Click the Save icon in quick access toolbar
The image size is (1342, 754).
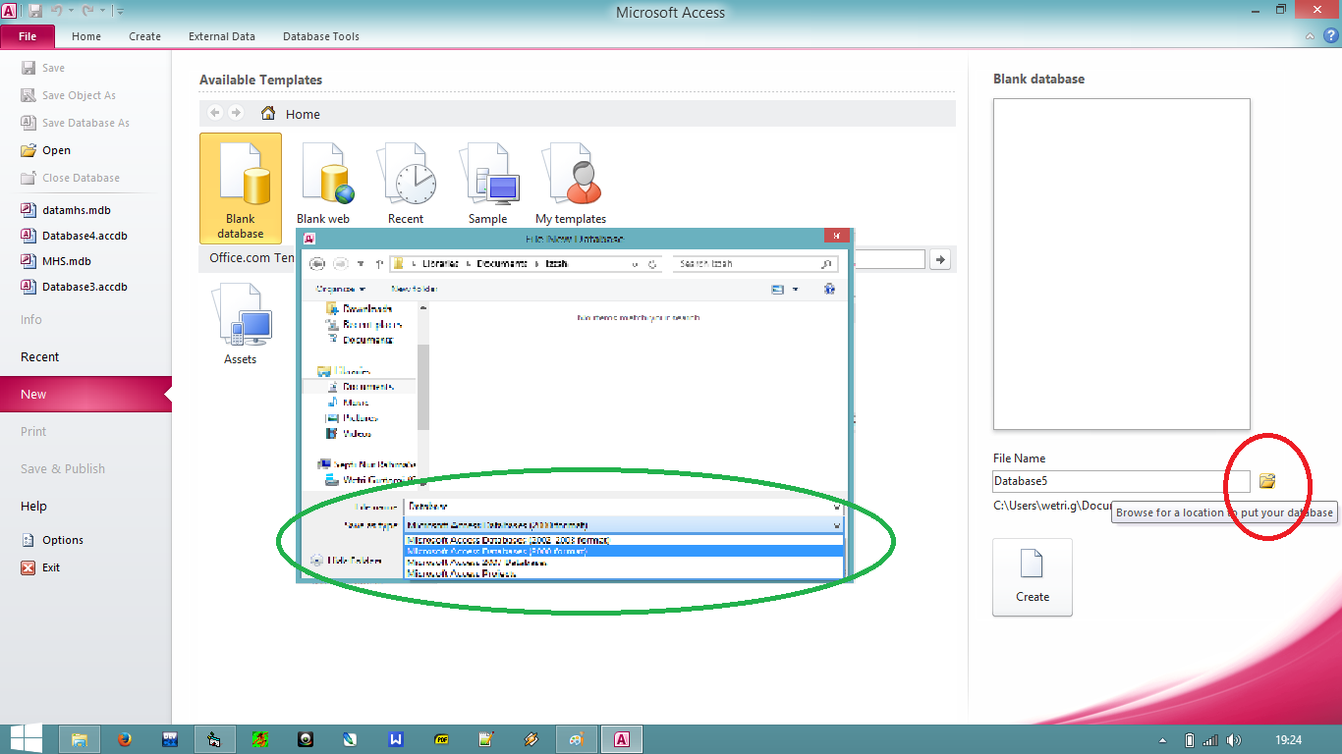tap(35, 11)
